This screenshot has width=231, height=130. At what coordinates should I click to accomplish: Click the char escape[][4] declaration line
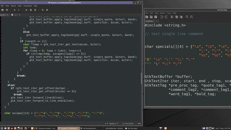tap(55, 113)
